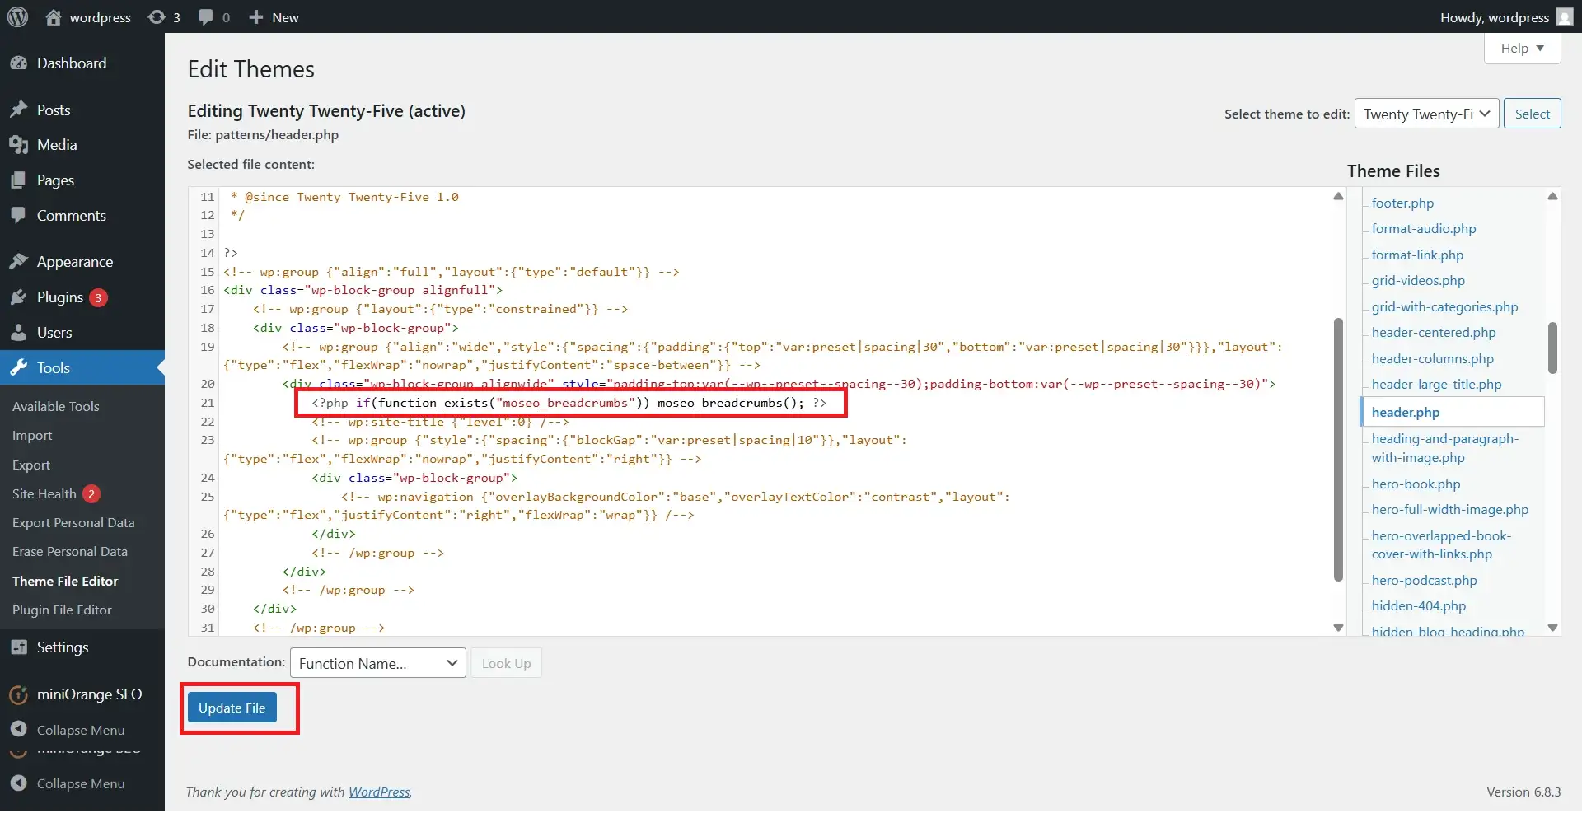
Task: Open Site Health submenu item
Action: pos(44,494)
